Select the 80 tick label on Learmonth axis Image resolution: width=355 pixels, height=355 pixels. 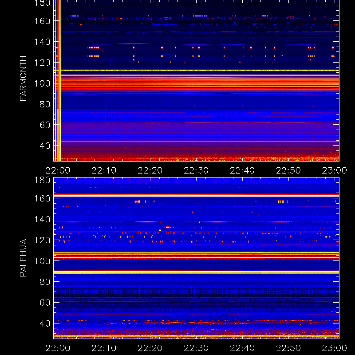[45, 104]
